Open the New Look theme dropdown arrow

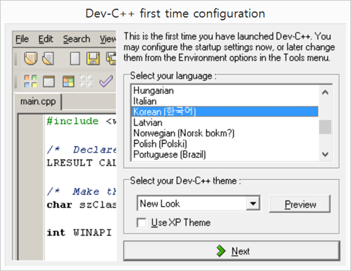click(x=253, y=203)
